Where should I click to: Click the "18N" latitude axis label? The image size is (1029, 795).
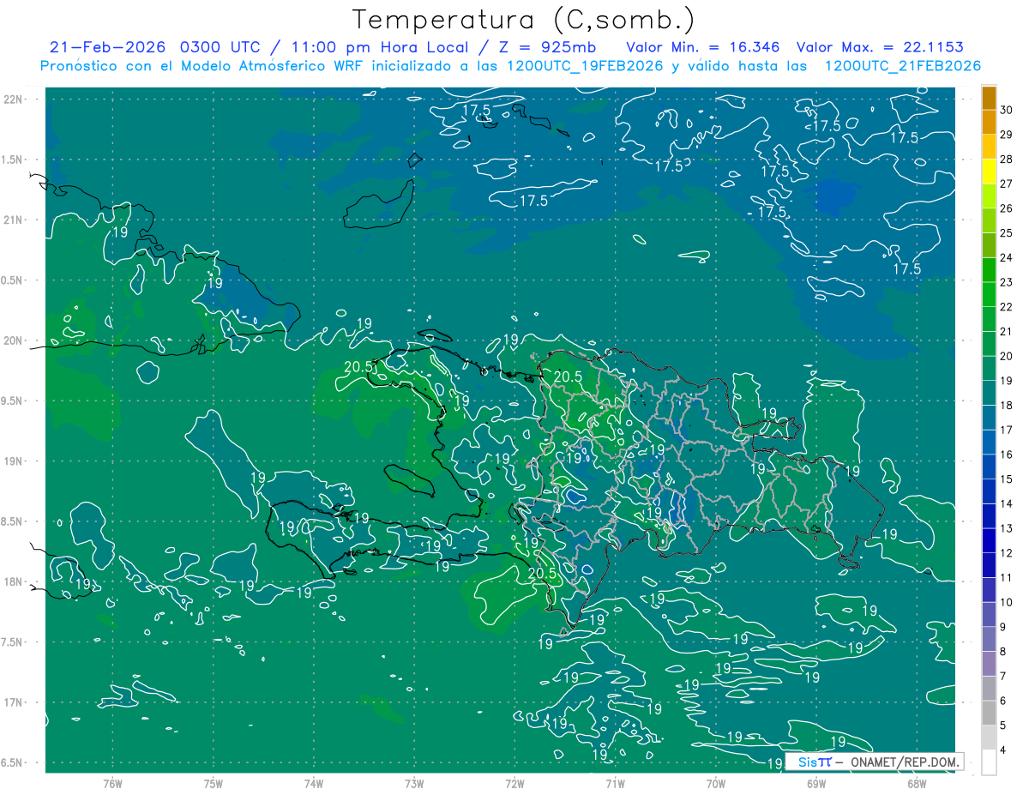click(x=13, y=581)
